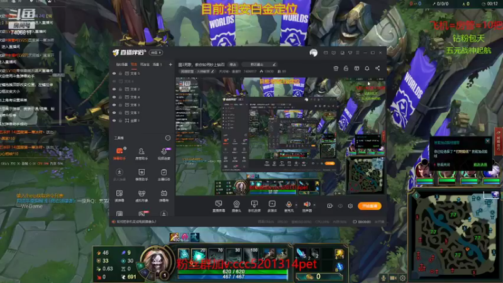The image size is (503, 283).
Task: Open the third toolbox tool with purple badge
Action: click(x=164, y=153)
